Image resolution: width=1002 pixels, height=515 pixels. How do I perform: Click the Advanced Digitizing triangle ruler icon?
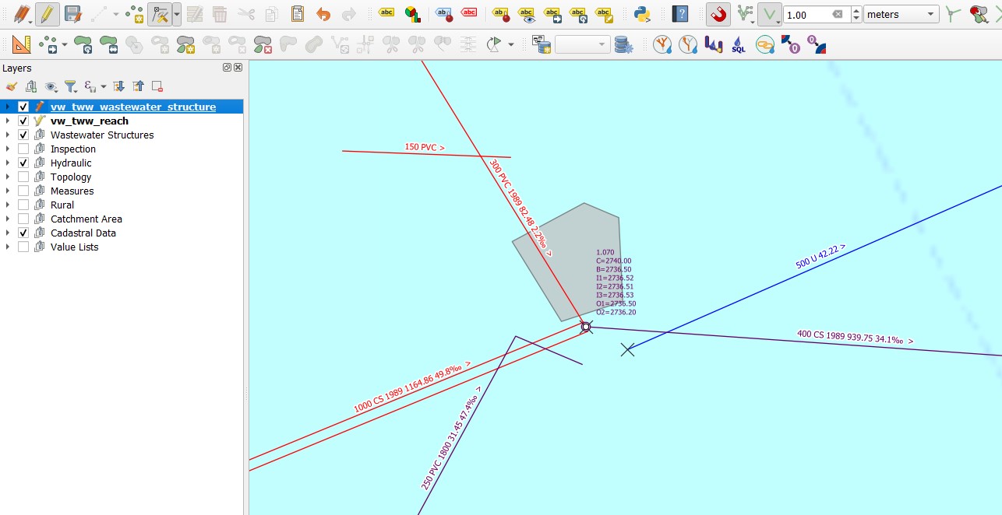pyautogui.click(x=22, y=44)
